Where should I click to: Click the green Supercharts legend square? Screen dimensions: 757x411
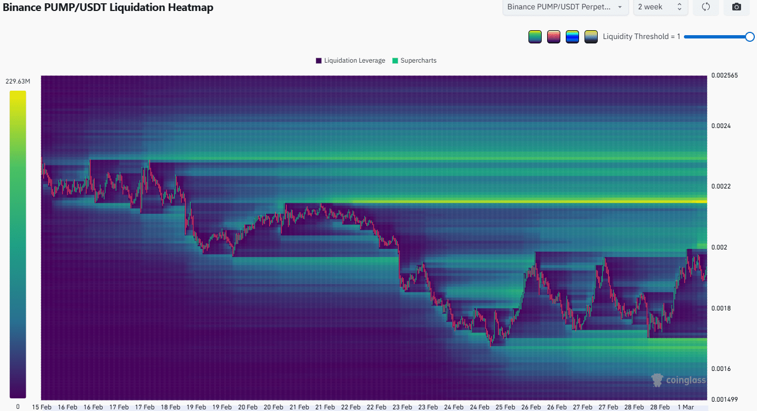395,60
